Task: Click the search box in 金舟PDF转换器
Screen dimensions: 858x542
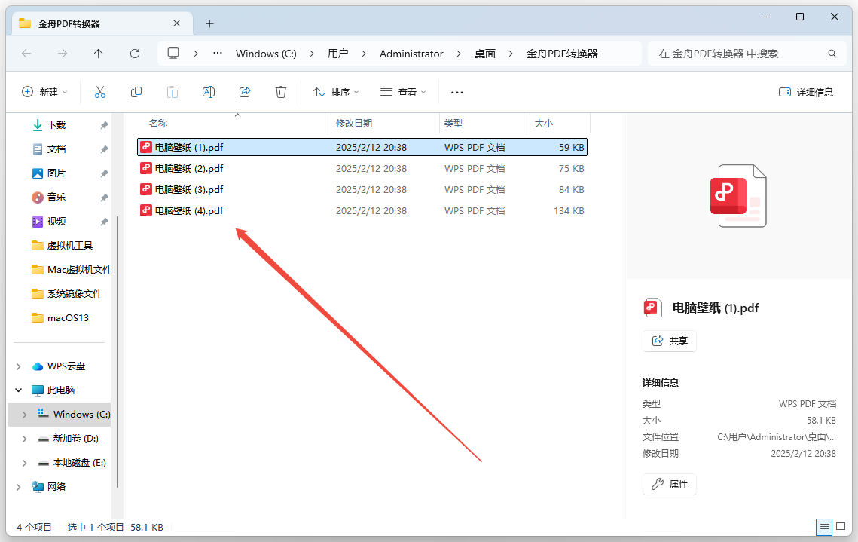Action: (x=746, y=53)
